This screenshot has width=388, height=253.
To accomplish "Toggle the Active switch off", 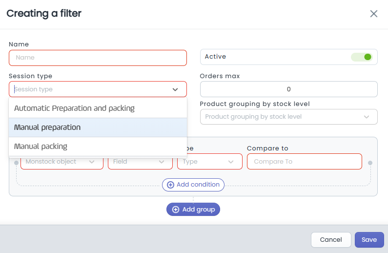I will [x=362, y=57].
